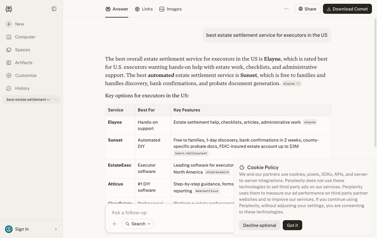Image resolution: width=377 pixels, height=238 pixels.
Task: Click Decline optional cookies button
Action: pos(260,225)
